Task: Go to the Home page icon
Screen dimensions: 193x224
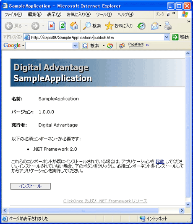Action: click(74, 26)
